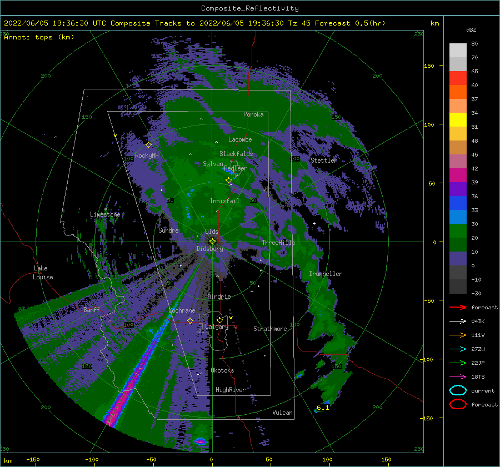Select the Limestone label
The image size is (500, 467).
105,214
